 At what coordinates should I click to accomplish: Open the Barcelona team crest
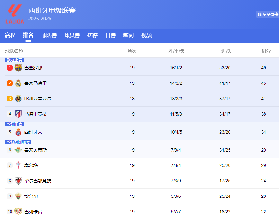pos(18,68)
